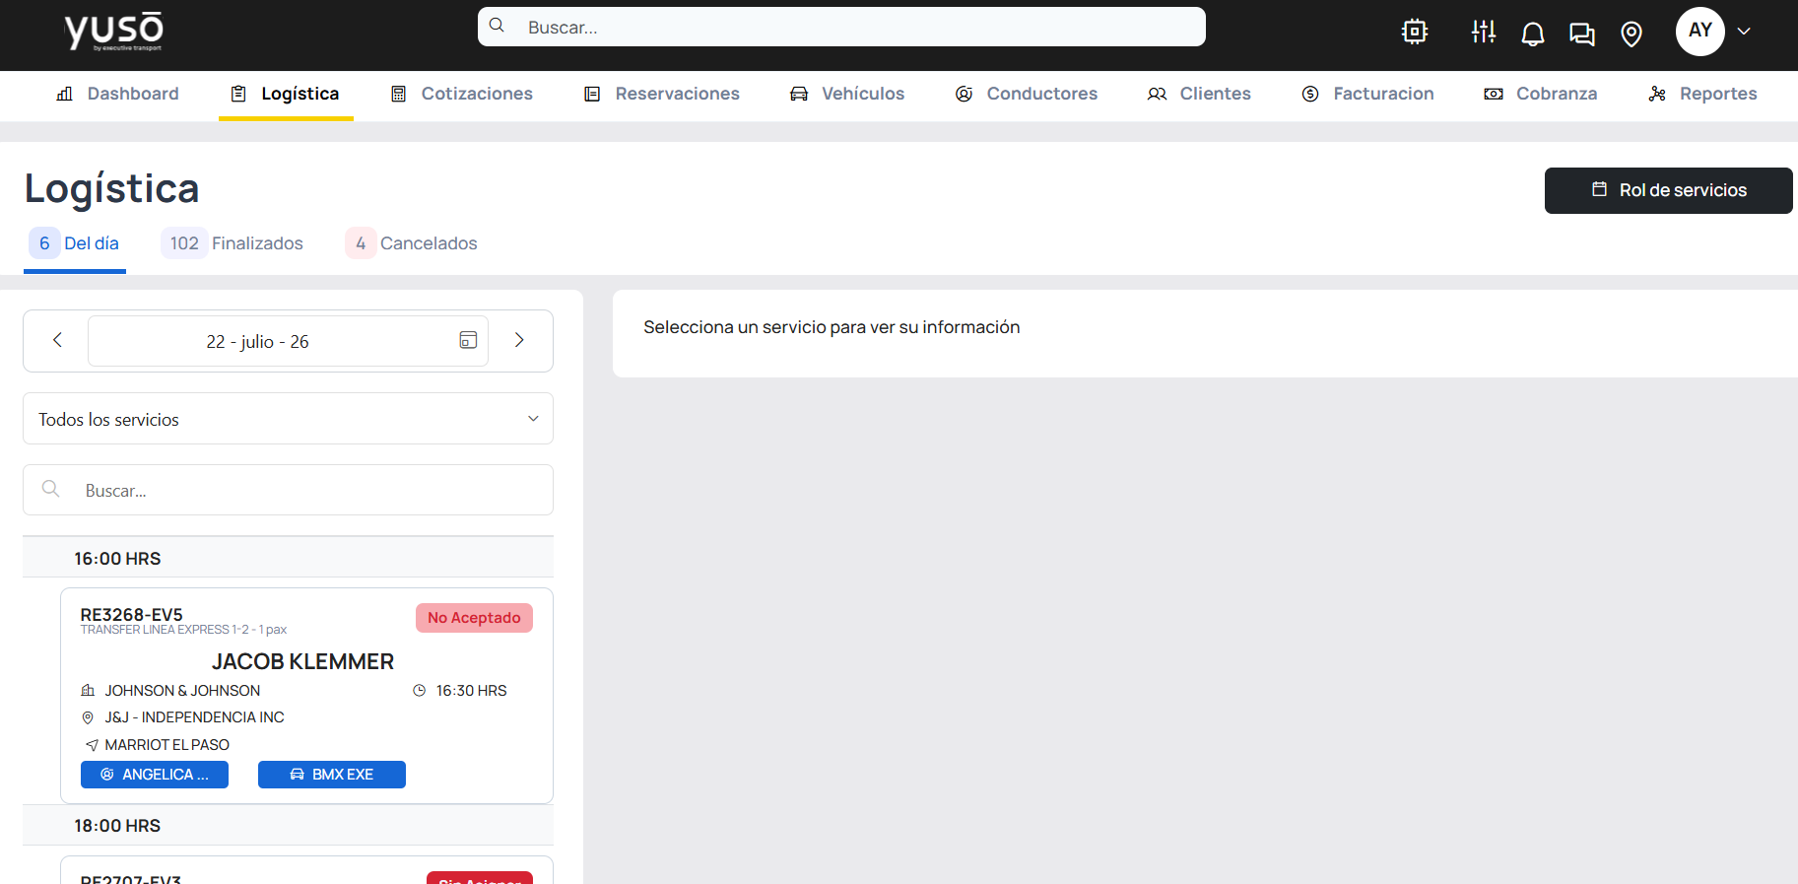Expand the user account chevron menu
Screen dimensions: 1798x884
(x=1744, y=32)
